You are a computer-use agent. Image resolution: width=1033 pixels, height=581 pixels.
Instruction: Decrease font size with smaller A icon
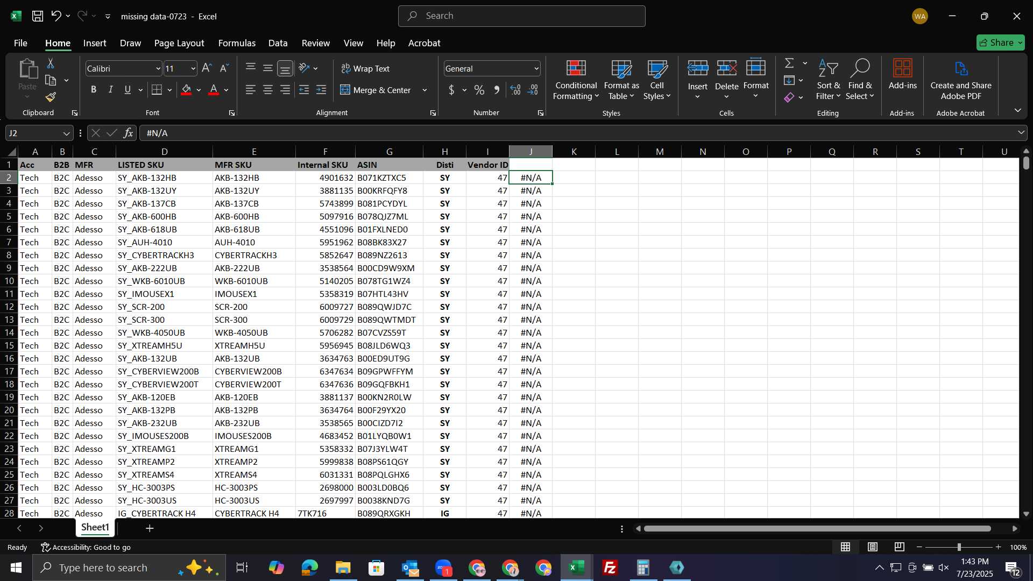point(224,68)
